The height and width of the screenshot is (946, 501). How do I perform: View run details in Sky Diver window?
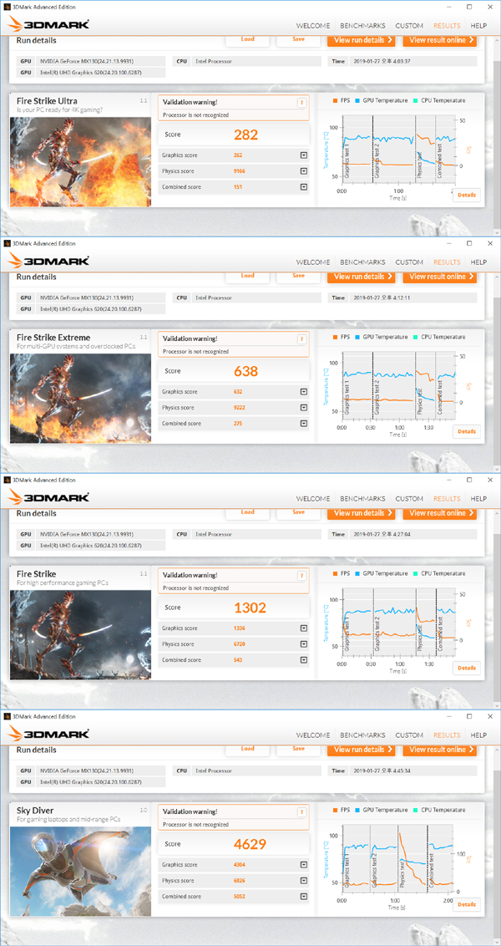coord(361,750)
